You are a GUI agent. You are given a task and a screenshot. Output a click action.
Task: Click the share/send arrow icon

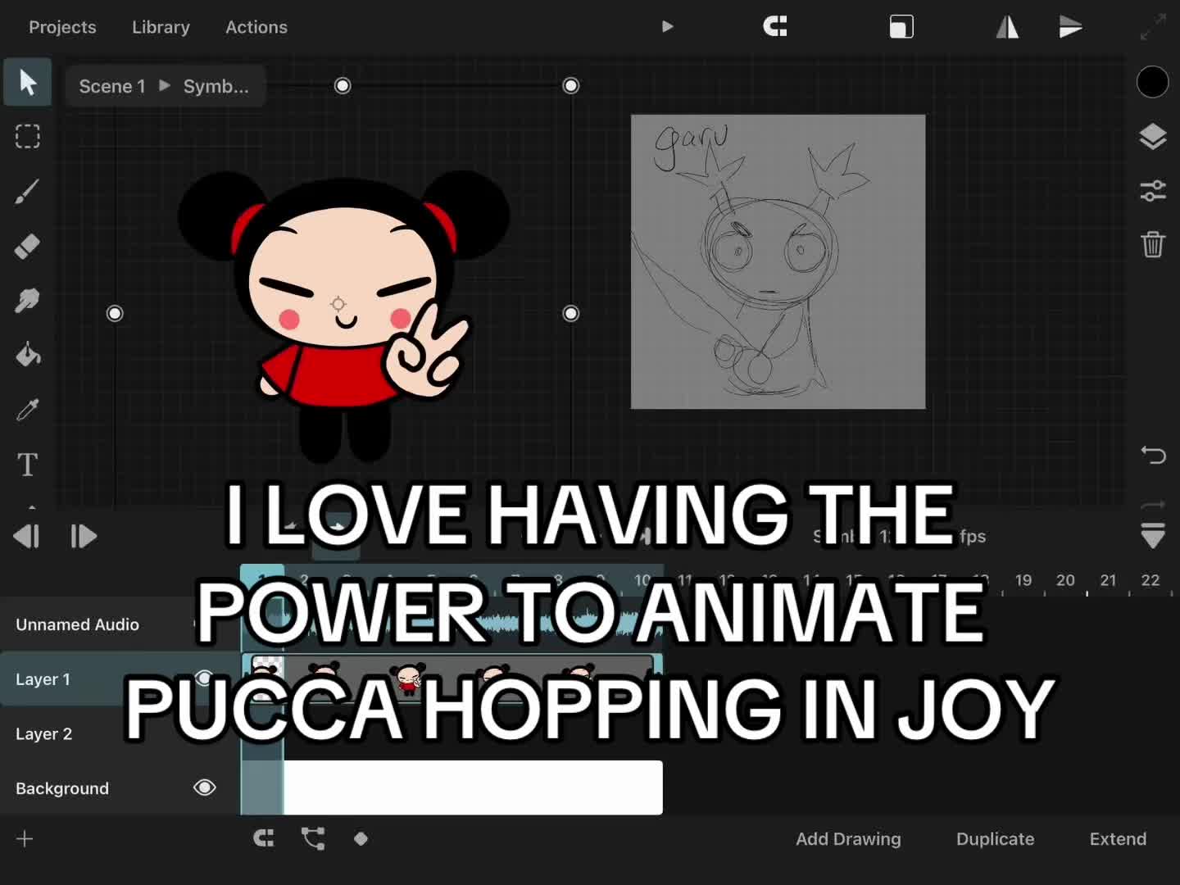pos(1070,27)
